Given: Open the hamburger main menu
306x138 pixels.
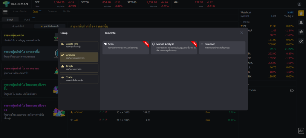Looking at the screenshot, I should pyautogui.click(x=5, y=12).
